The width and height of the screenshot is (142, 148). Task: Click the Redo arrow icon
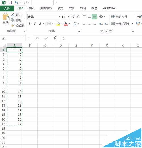click(x=25, y=3)
